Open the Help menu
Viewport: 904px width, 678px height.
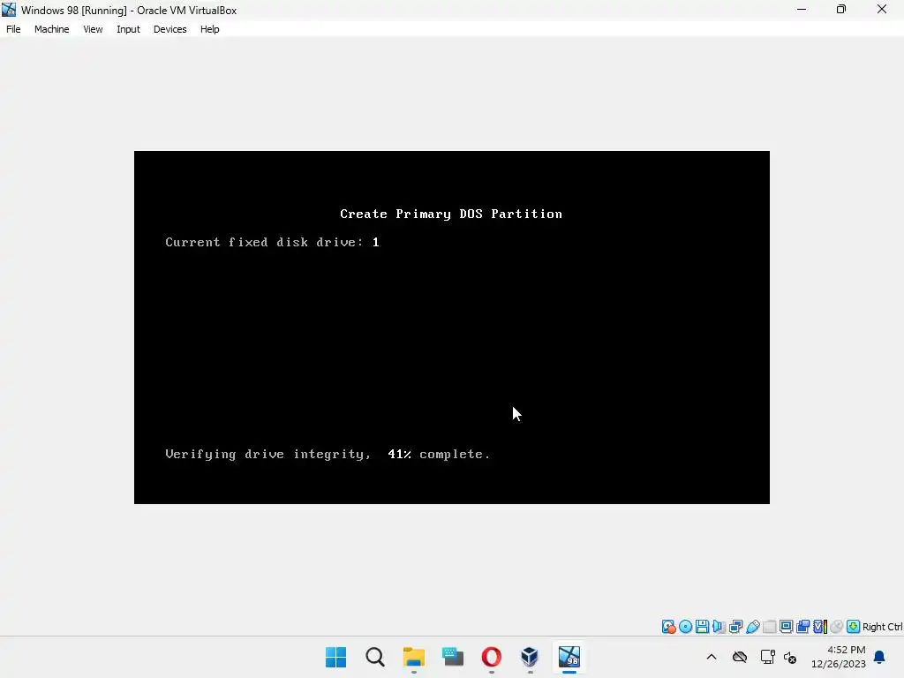[x=209, y=29]
